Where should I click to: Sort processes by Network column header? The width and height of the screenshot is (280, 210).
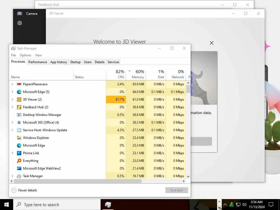[176, 74]
